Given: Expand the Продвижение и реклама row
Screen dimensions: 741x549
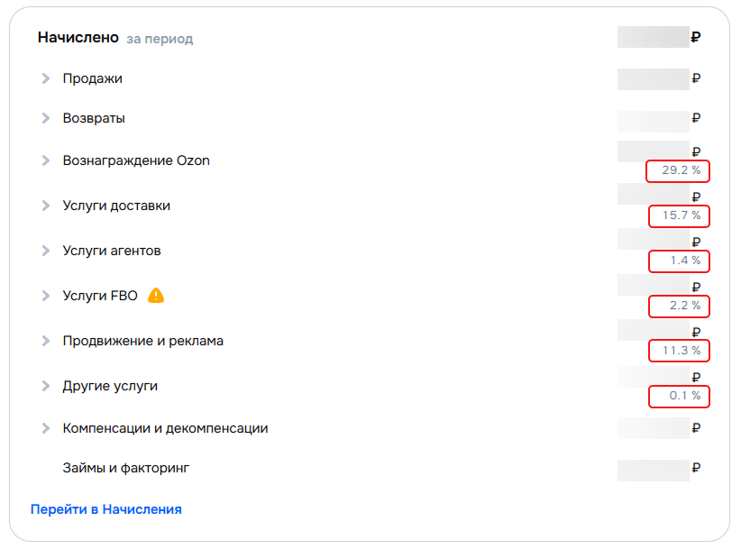Looking at the screenshot, I should 45,341.
